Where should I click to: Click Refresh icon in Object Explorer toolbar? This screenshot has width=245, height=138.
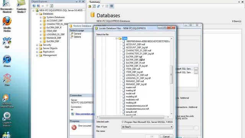click(x=51, y=6)
